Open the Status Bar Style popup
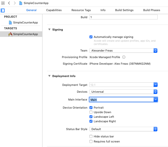 124,129
